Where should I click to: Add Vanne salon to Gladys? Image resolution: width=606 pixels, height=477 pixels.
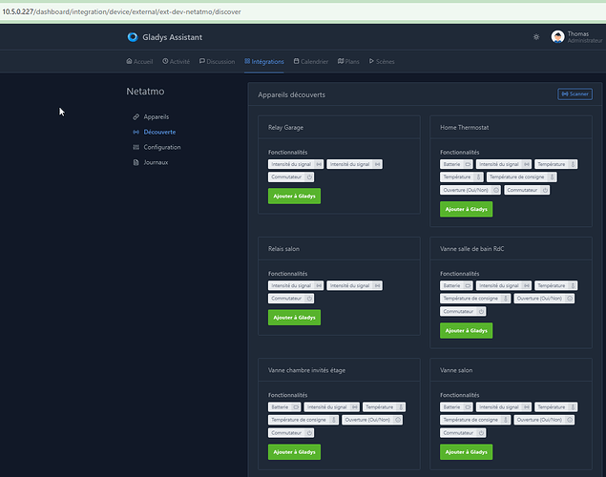[x=466, y=452]
